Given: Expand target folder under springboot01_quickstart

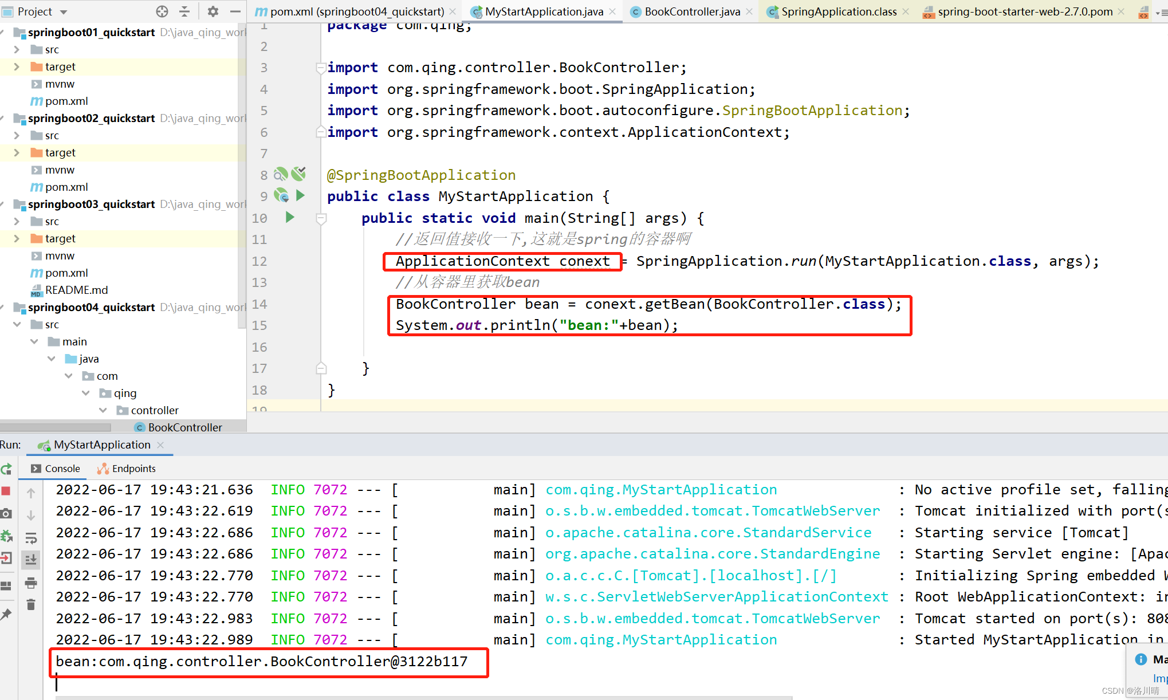Looking at the screenshot, I should coord(17,67).
